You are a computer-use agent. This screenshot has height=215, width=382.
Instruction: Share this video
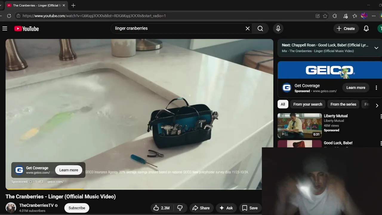pyautogui.click(x=201, y=208)
